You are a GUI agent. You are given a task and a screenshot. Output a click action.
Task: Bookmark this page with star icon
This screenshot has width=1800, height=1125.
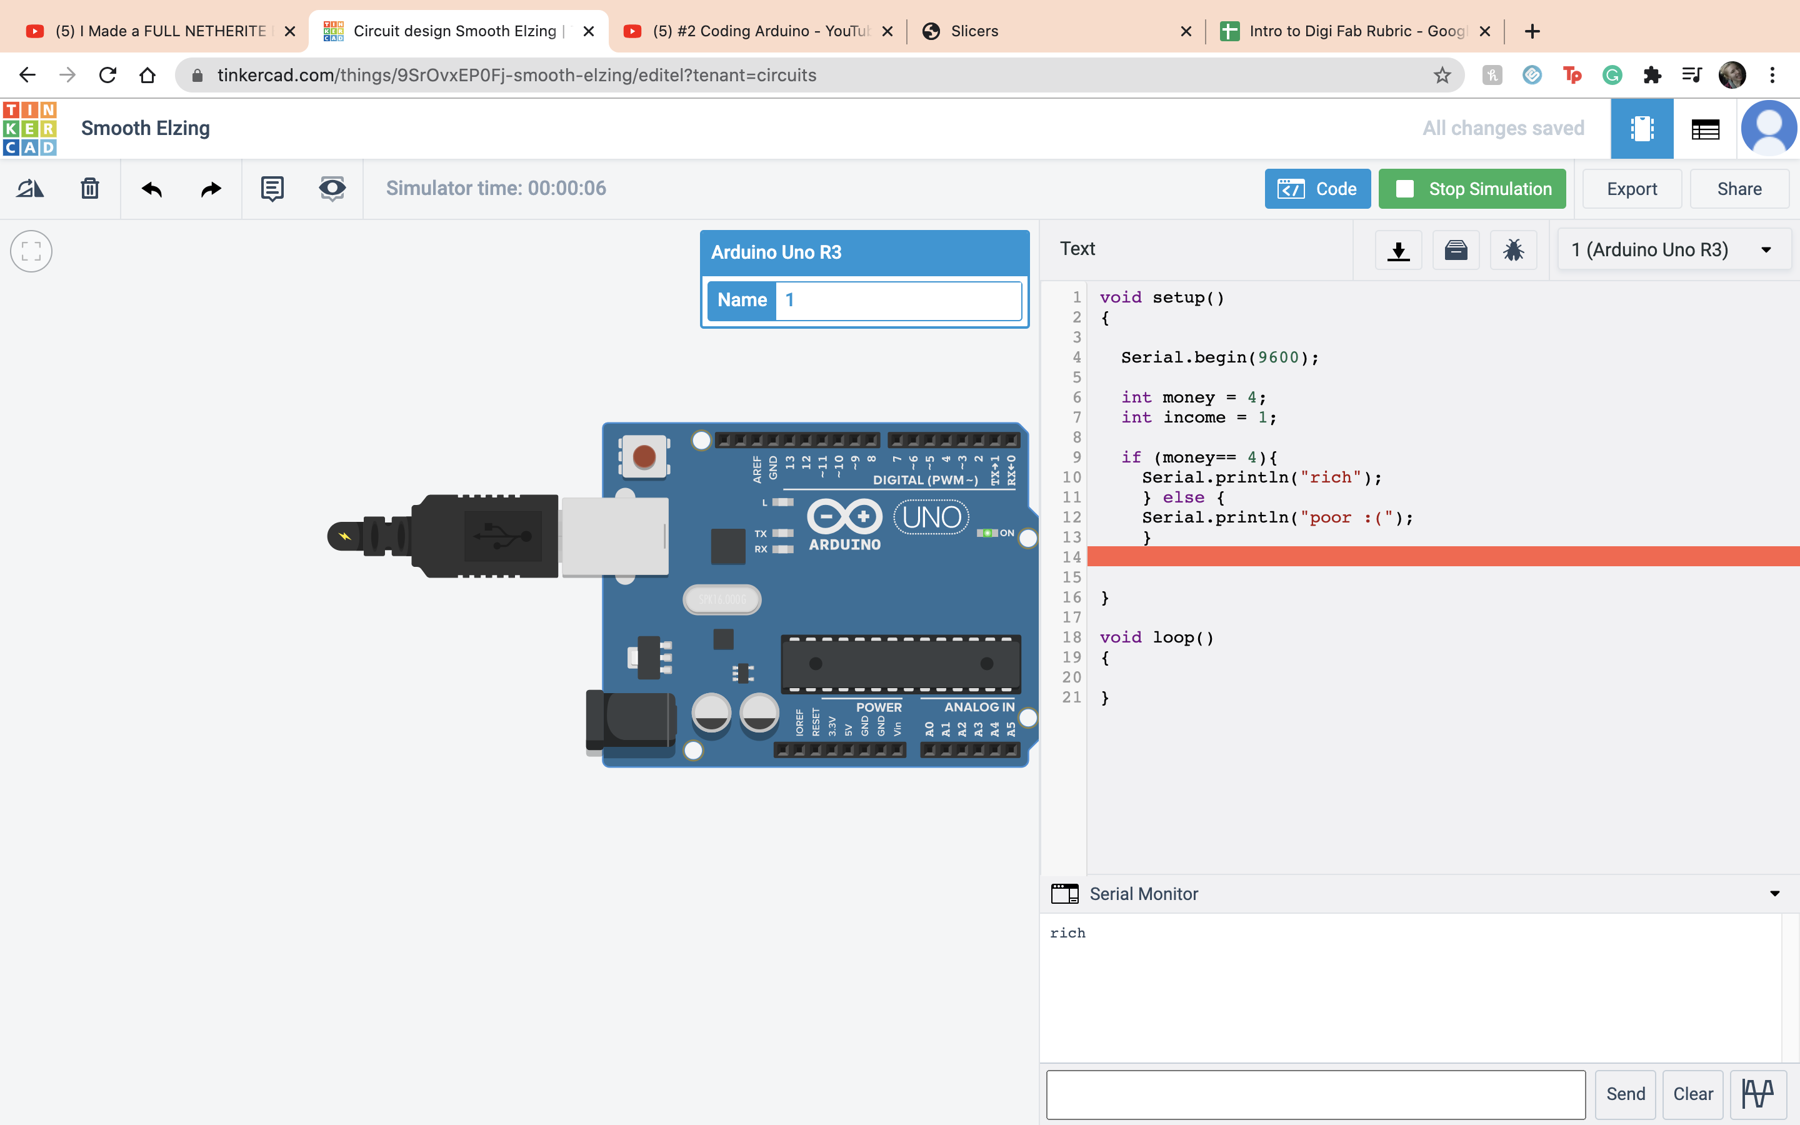pos(1442,75)
